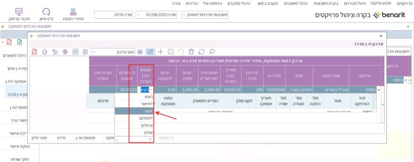This screenshot has height=162, width=414.
Task: Click the refresh icon in the dialog toolbar
Action: (x=201, y=52)
